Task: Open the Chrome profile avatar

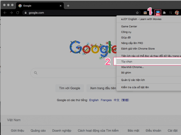Action: coord(177,13)
